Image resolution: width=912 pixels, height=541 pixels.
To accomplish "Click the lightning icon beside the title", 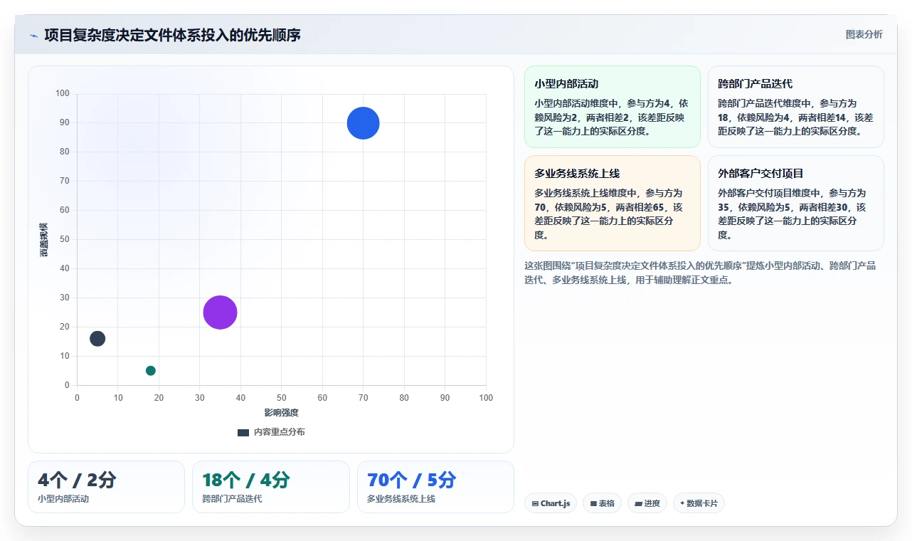I will click(34, 35).
